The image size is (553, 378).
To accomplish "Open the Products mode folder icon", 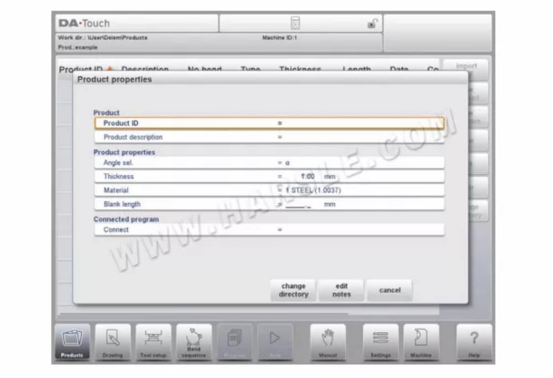I will pyautogui.click(x=72, y=342).
